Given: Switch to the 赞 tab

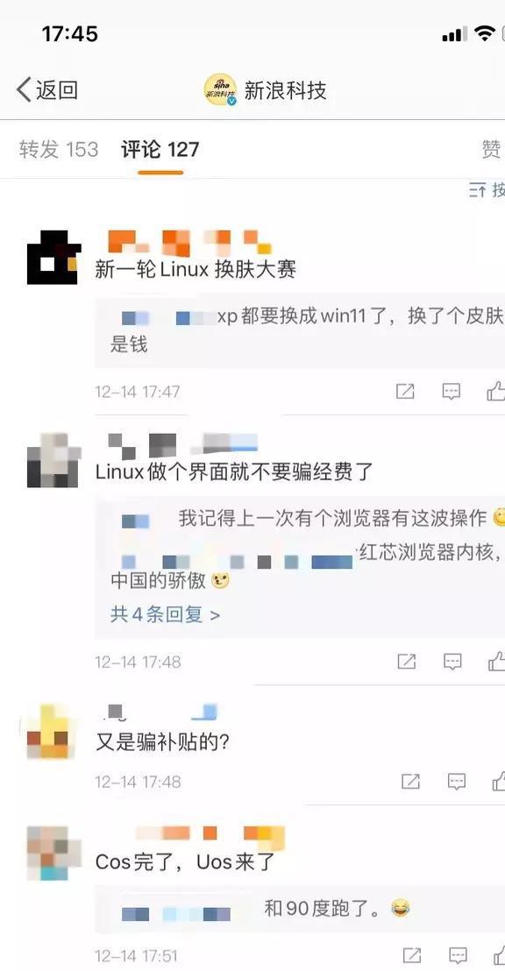Looking at the screenshot, I should (491, 149).
